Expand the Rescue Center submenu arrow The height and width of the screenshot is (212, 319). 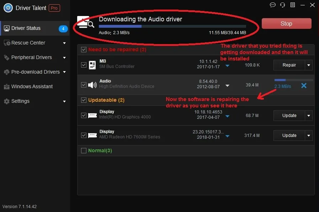click(x=64, y=43)
